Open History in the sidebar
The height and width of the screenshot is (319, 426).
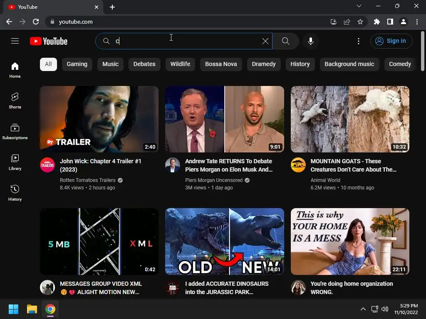coord(15,193)
